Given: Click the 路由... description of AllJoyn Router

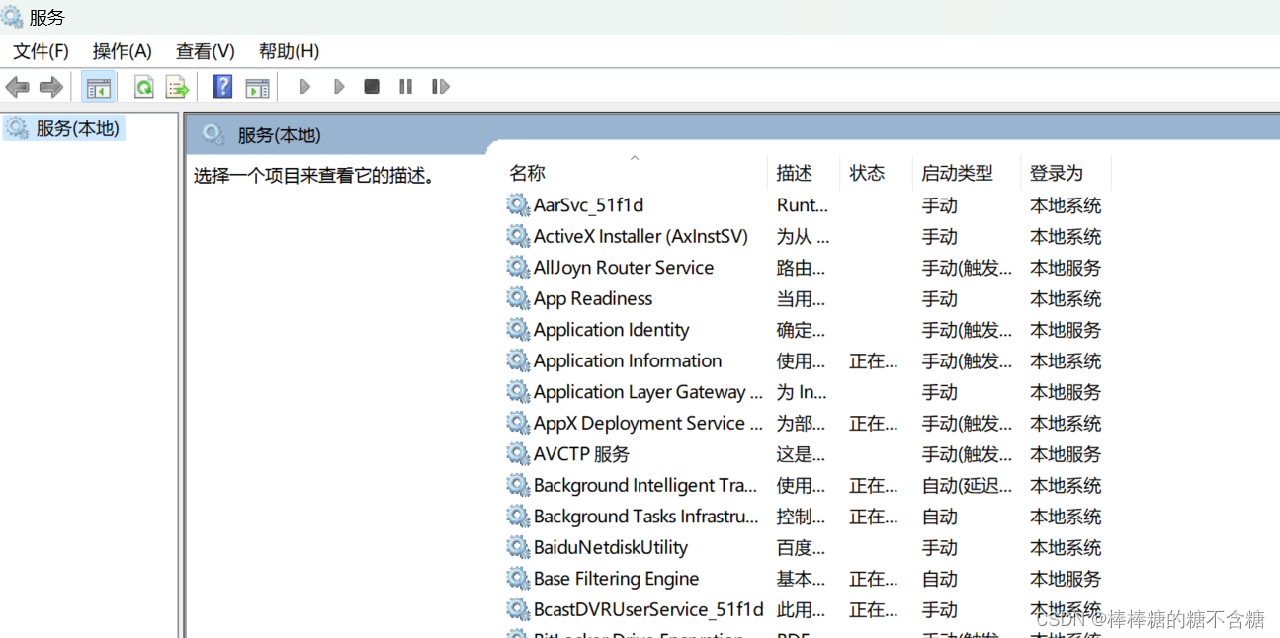Looking at the screenshot, I should (x=801, y=268).
